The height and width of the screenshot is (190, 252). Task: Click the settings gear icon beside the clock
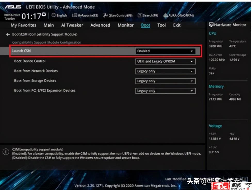[x=44, y=14]
